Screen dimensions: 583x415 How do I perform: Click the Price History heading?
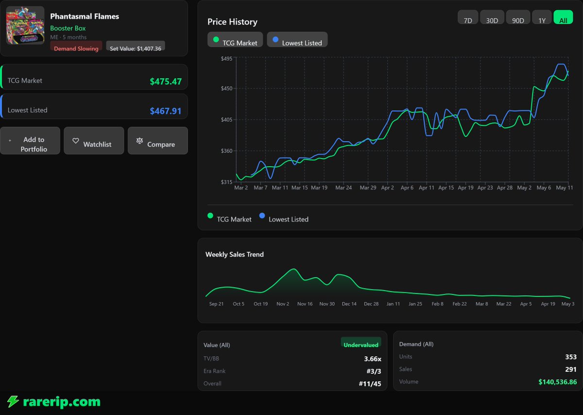[232, 22]
